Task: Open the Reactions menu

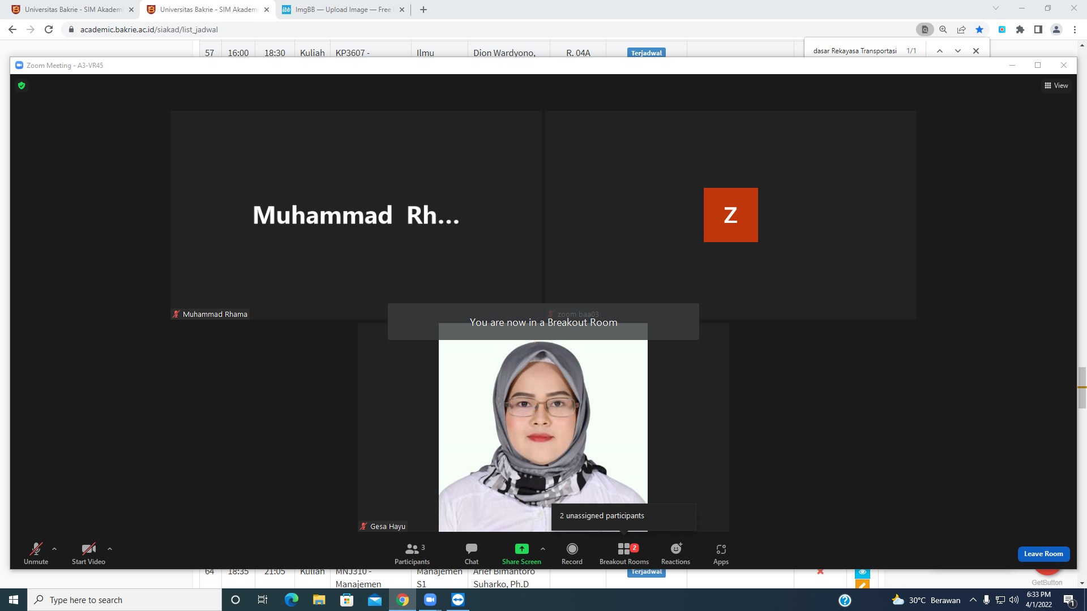Action: tap(675, 553)
